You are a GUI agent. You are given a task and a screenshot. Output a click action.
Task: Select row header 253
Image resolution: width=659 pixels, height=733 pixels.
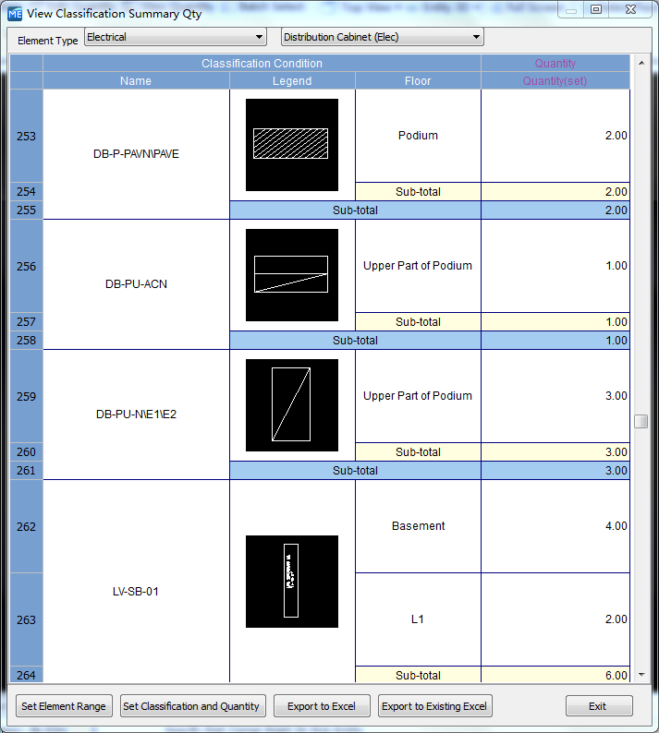[27, 136]
